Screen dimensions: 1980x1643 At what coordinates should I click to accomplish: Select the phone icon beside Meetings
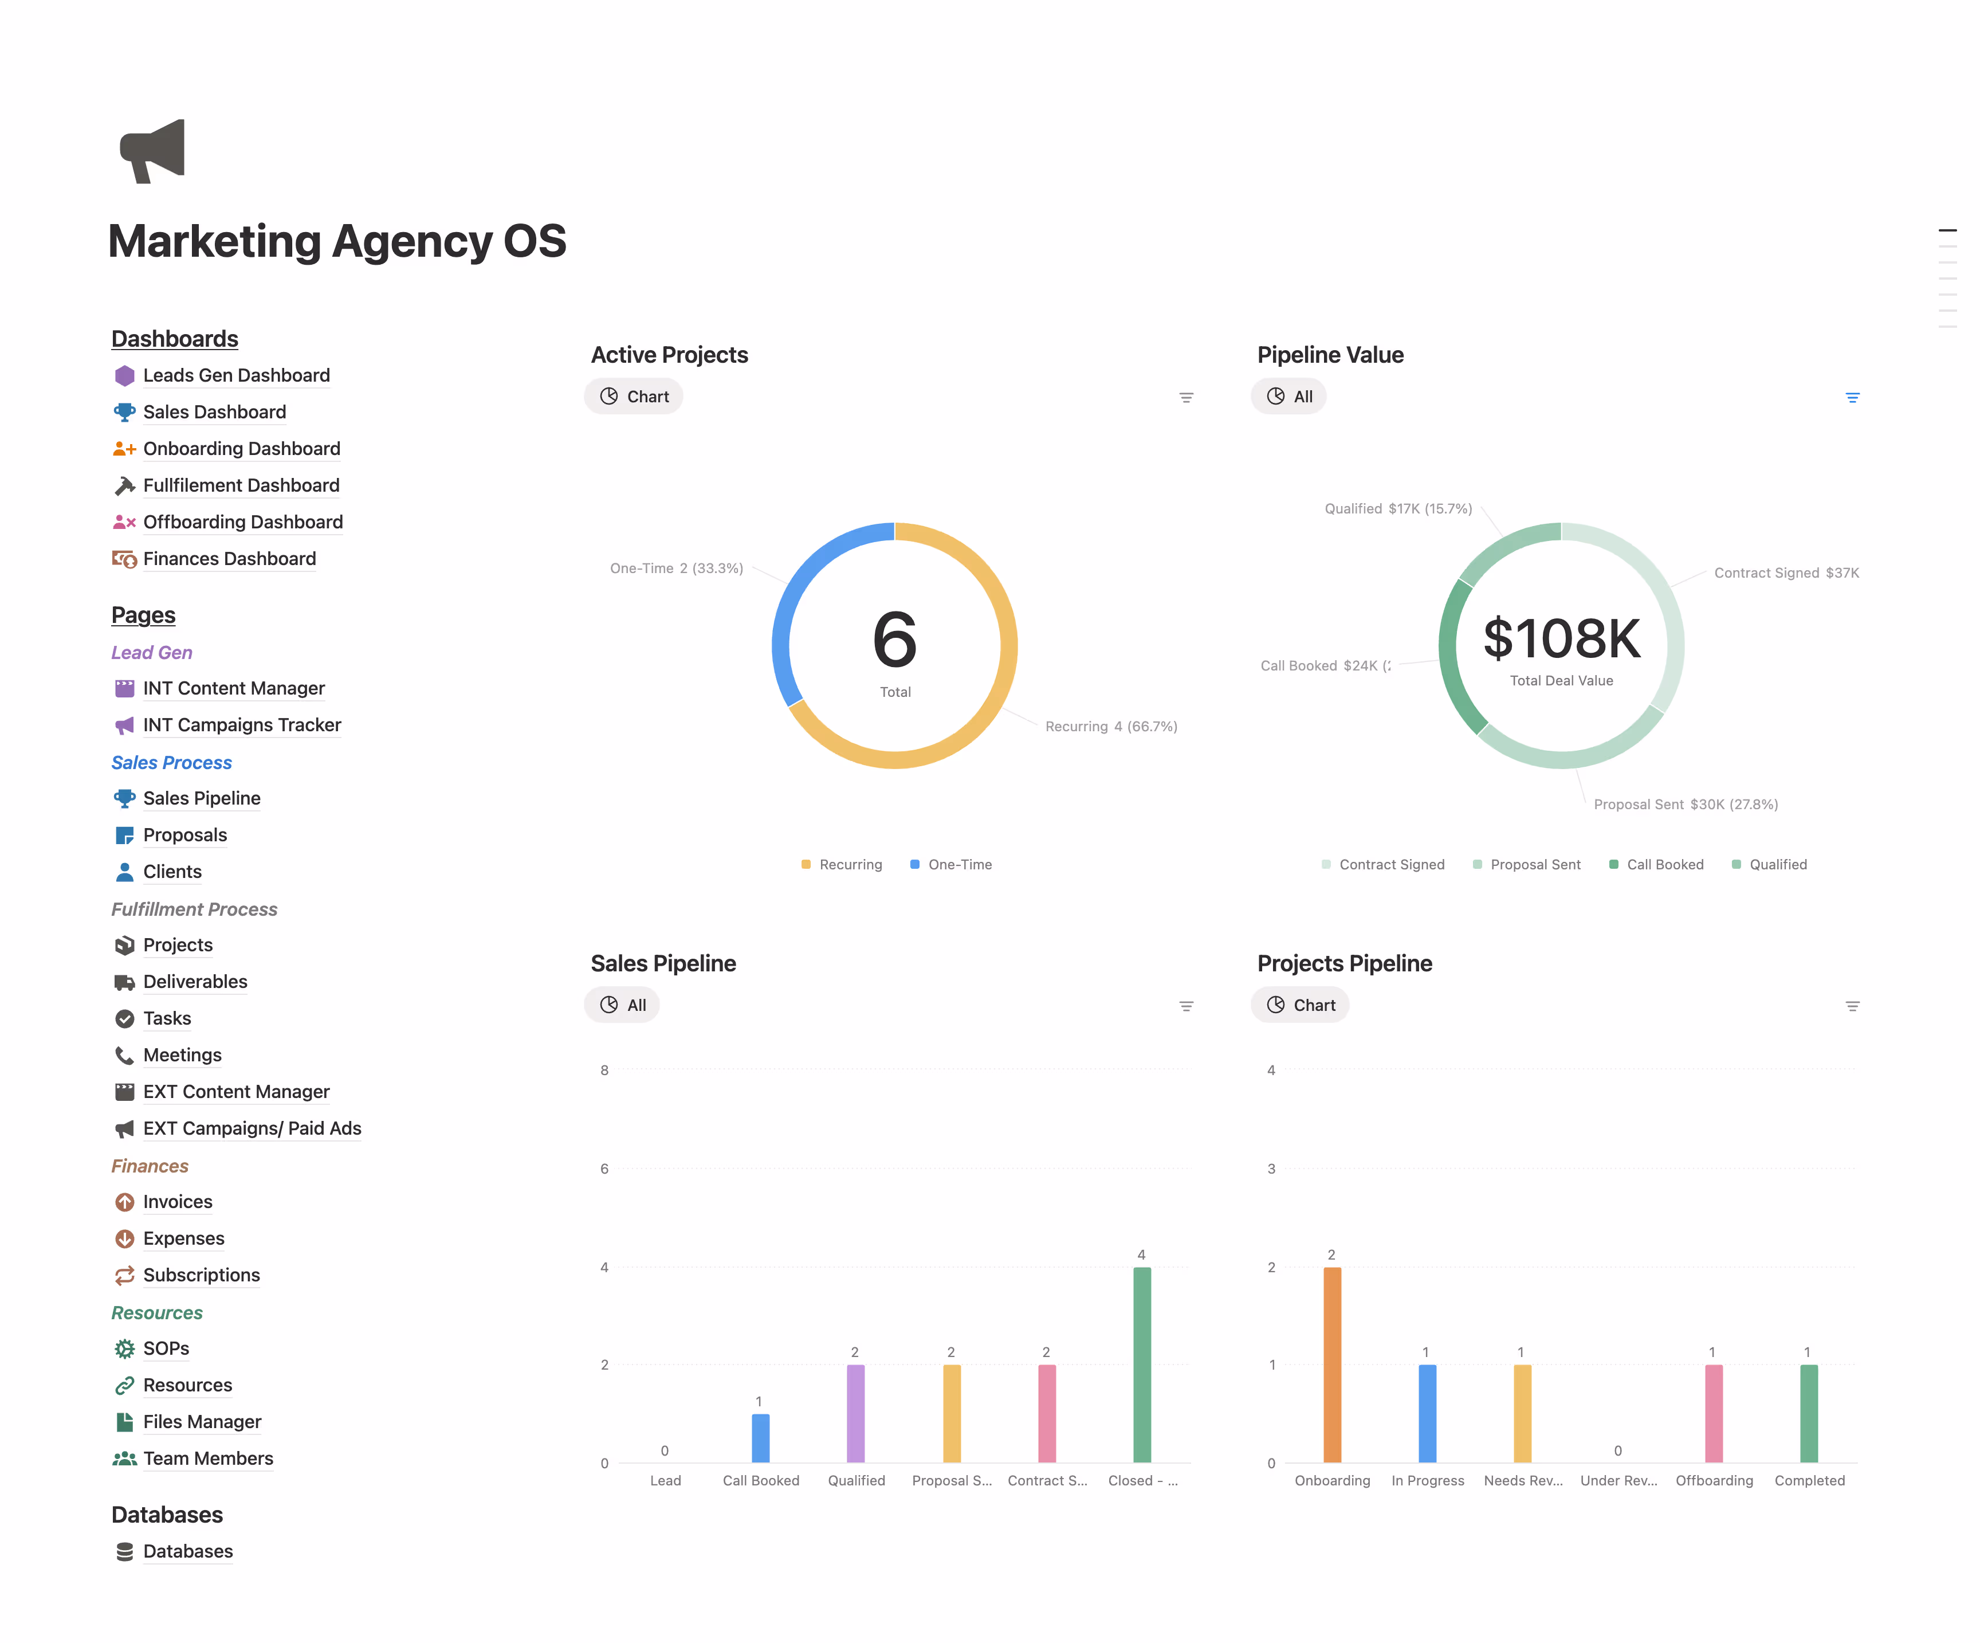(x=125, y=1054)
